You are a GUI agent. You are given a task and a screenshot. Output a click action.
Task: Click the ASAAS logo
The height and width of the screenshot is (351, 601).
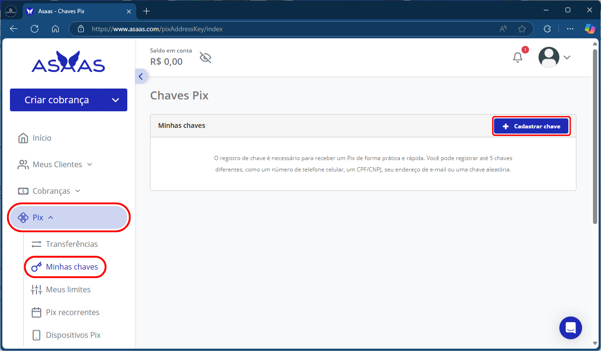tap(68, 63)
